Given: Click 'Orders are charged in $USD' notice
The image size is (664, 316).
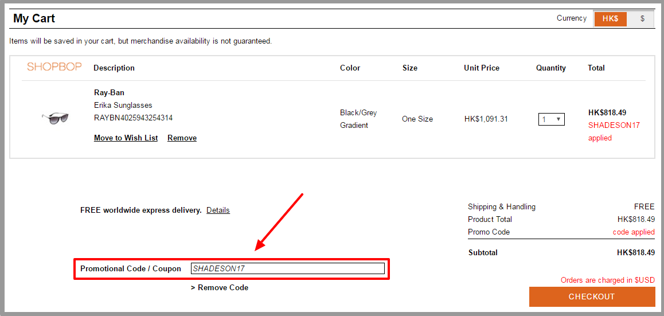Looking at the screenshot, I should [x=608, y=280].
